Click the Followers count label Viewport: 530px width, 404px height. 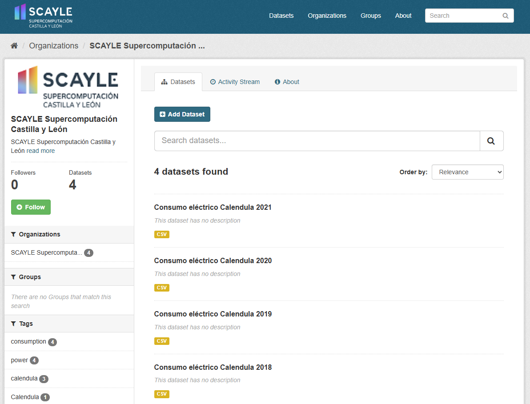tap(23, 173)
